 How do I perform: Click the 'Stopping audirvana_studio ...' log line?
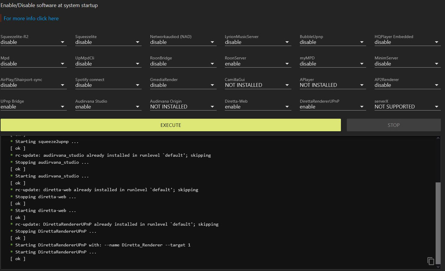click(50, 162)
